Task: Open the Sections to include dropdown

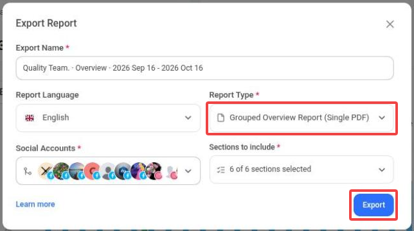Action: 301,169
